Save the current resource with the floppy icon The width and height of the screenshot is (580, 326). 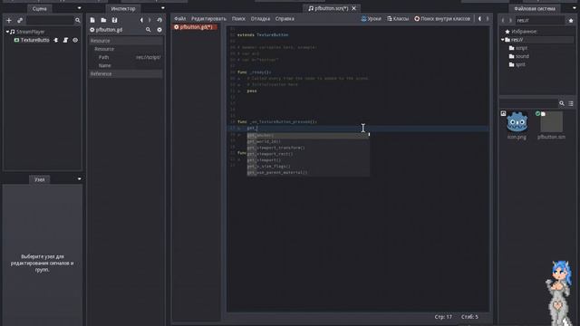(x=115, y=20)
